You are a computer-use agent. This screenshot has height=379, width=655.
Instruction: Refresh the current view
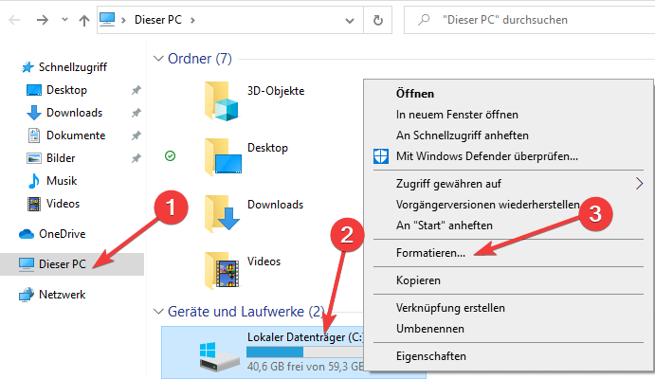pyautogui.click(x=377, y=20)
